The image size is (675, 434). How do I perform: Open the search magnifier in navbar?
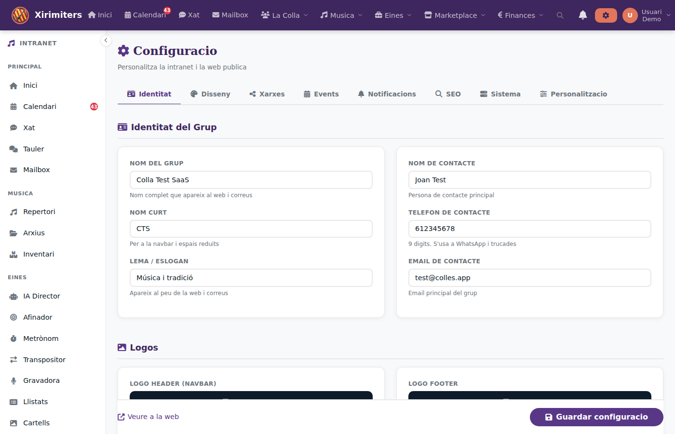click(560, 15)
